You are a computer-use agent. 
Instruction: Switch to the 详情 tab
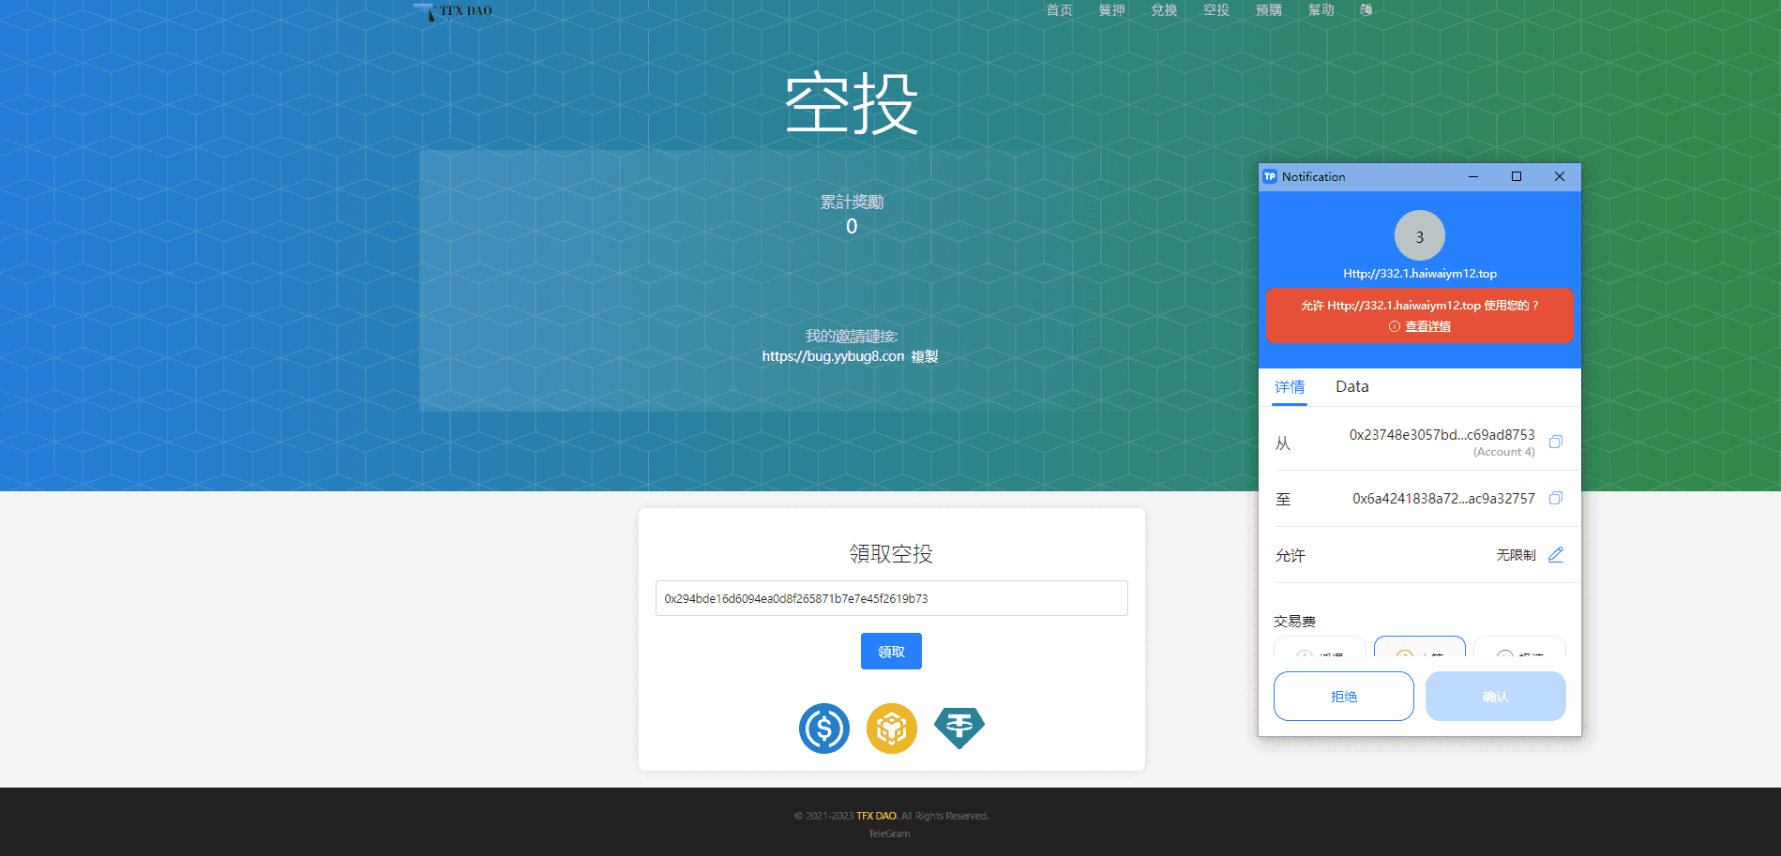[1290, 387]
